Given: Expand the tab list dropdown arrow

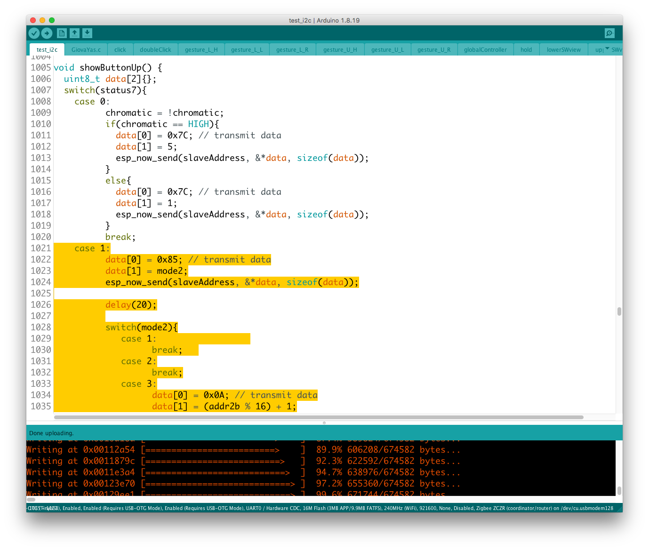Looking at the screenshot, I should tap(607, 49).
